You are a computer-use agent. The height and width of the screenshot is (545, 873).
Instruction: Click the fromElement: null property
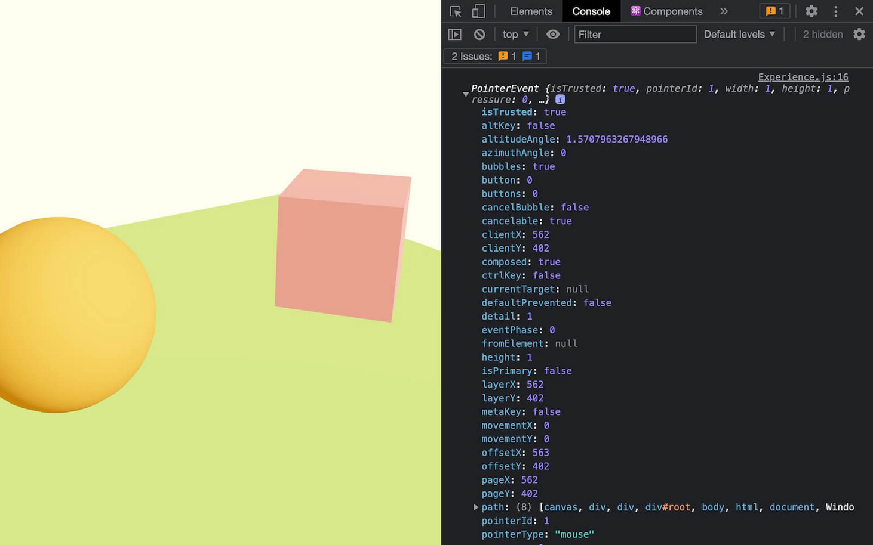click(x=530, y=344)
